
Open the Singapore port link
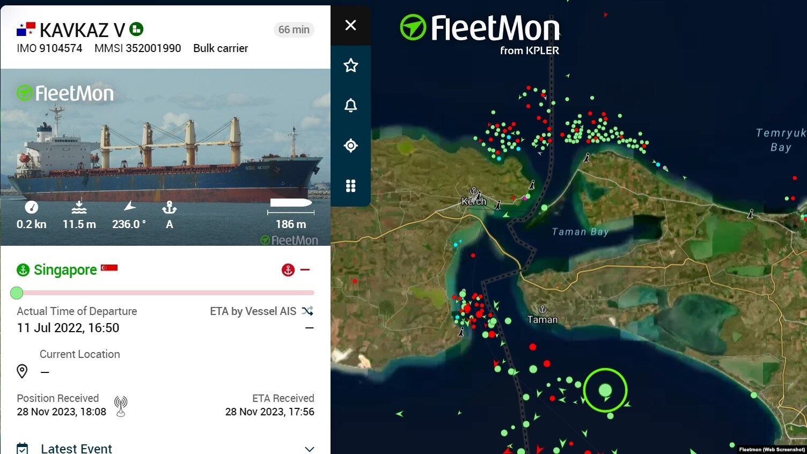[x=65, y=270]
